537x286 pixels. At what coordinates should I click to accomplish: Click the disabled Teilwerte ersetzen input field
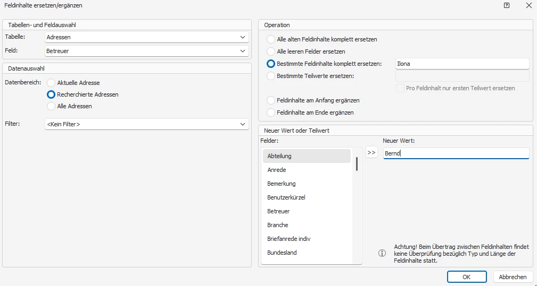(x=462, y=76)
